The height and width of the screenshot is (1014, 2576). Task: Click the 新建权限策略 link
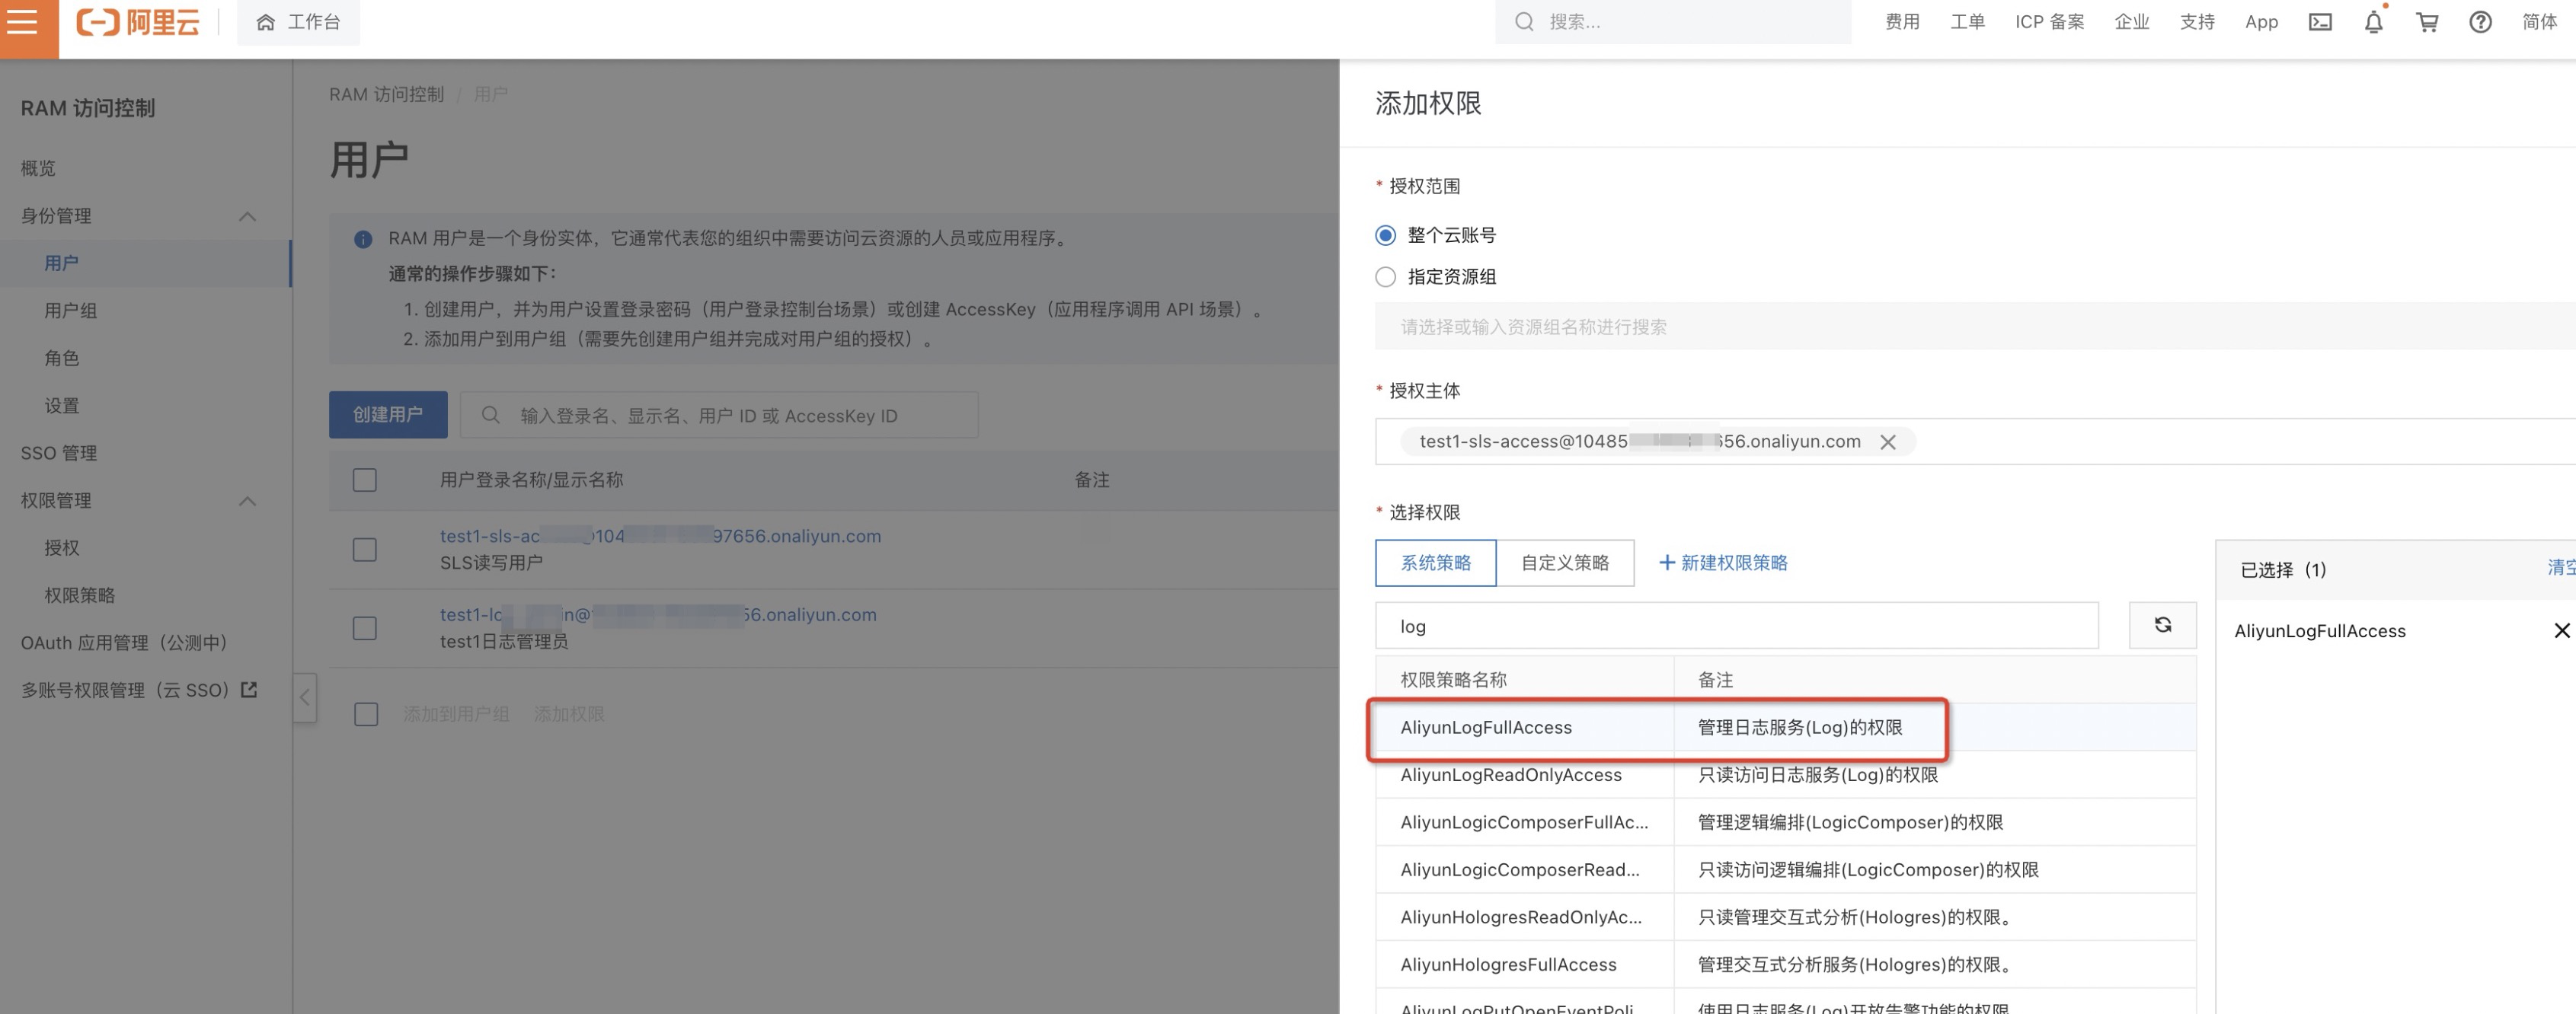1723,563
